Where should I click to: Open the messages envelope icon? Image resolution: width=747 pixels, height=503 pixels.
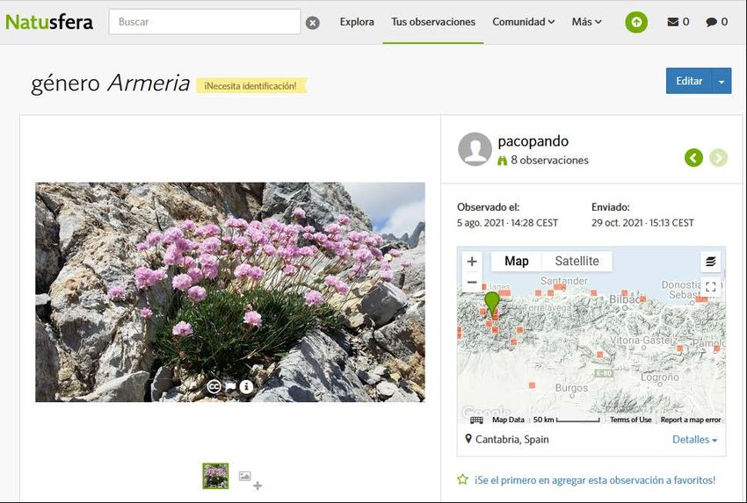pos(673,22)
